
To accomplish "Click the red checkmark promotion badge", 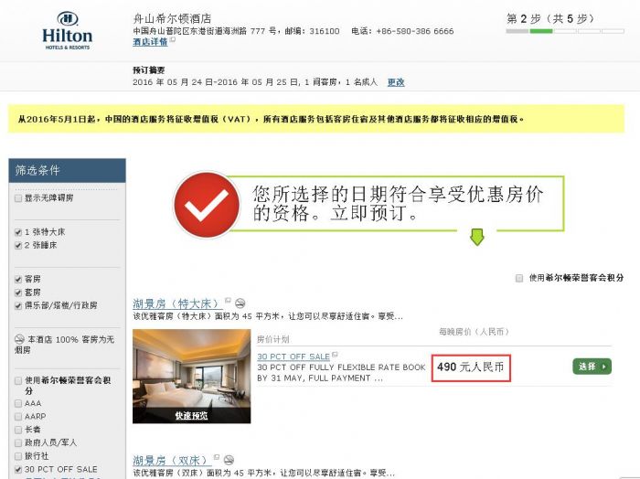I will pos(207,205).
